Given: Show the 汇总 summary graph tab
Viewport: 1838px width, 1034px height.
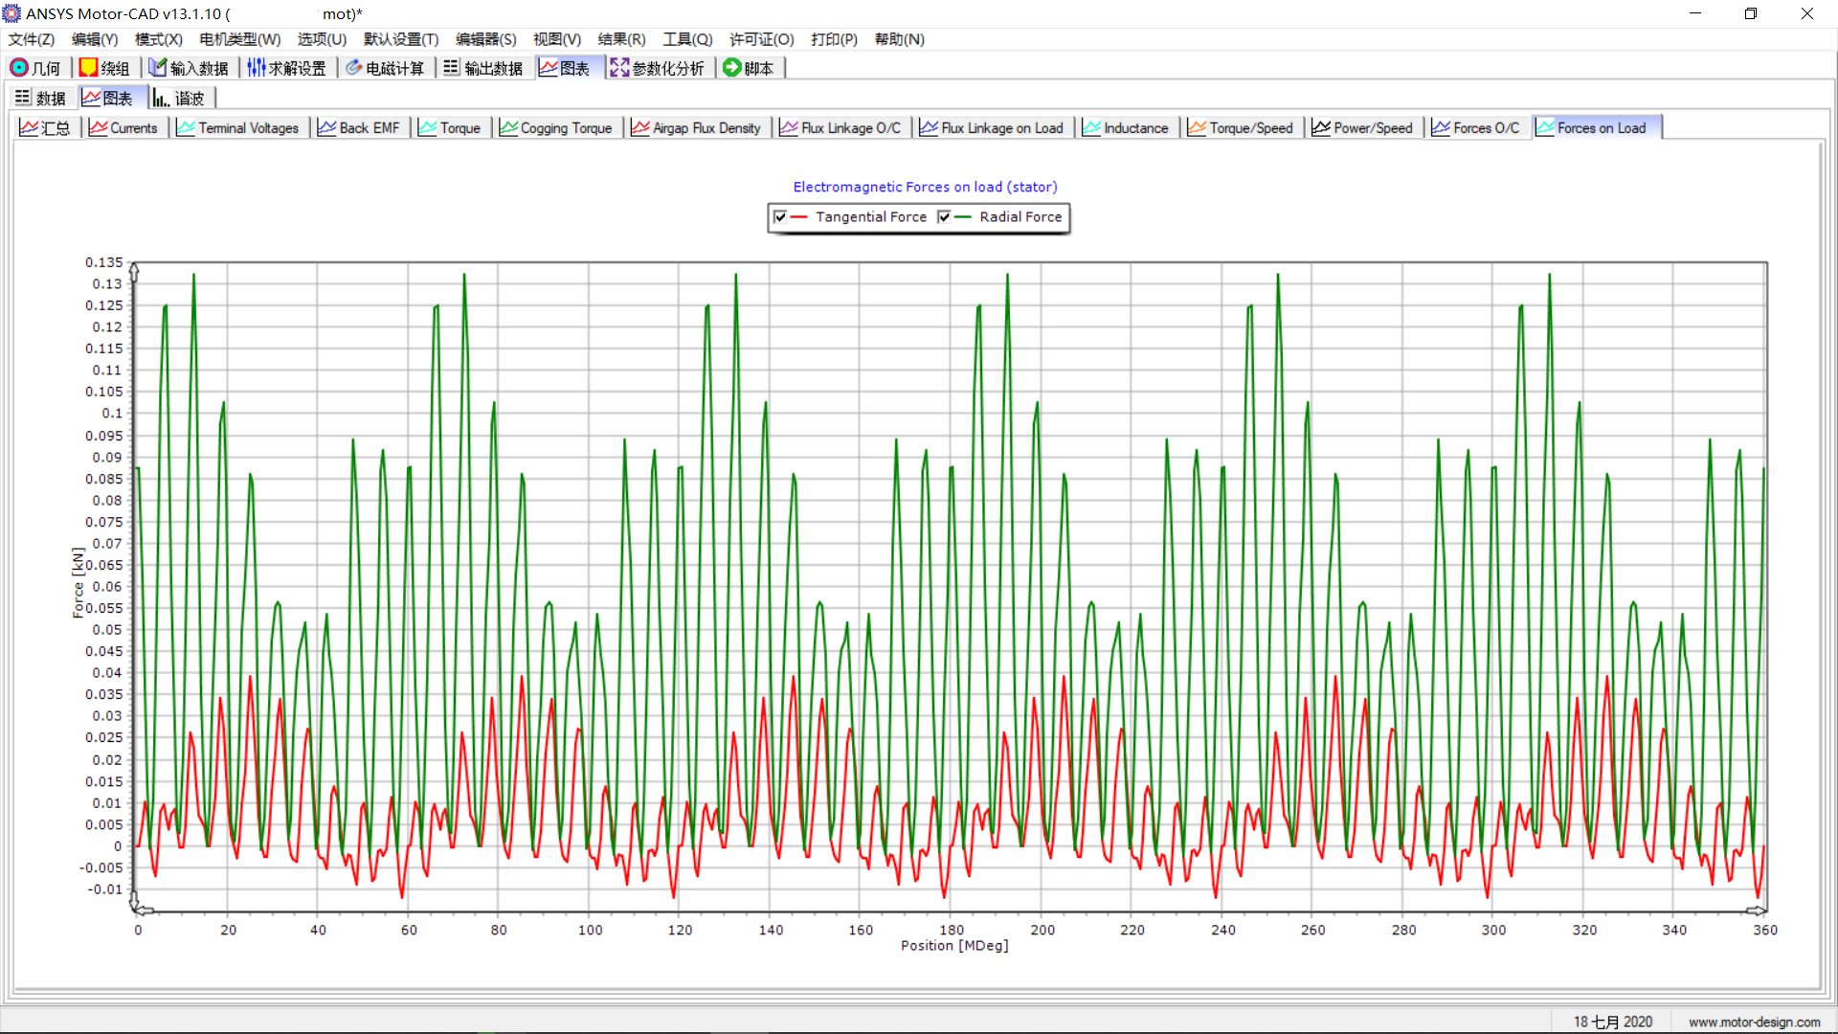Looking at the screenshot, I should (x=46, y=127).
